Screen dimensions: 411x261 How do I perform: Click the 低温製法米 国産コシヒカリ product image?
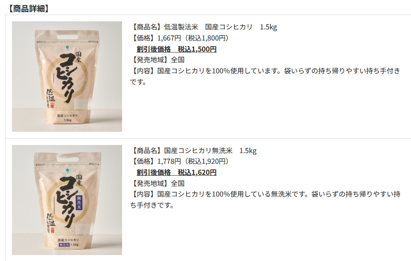click(x=67, y=76)
